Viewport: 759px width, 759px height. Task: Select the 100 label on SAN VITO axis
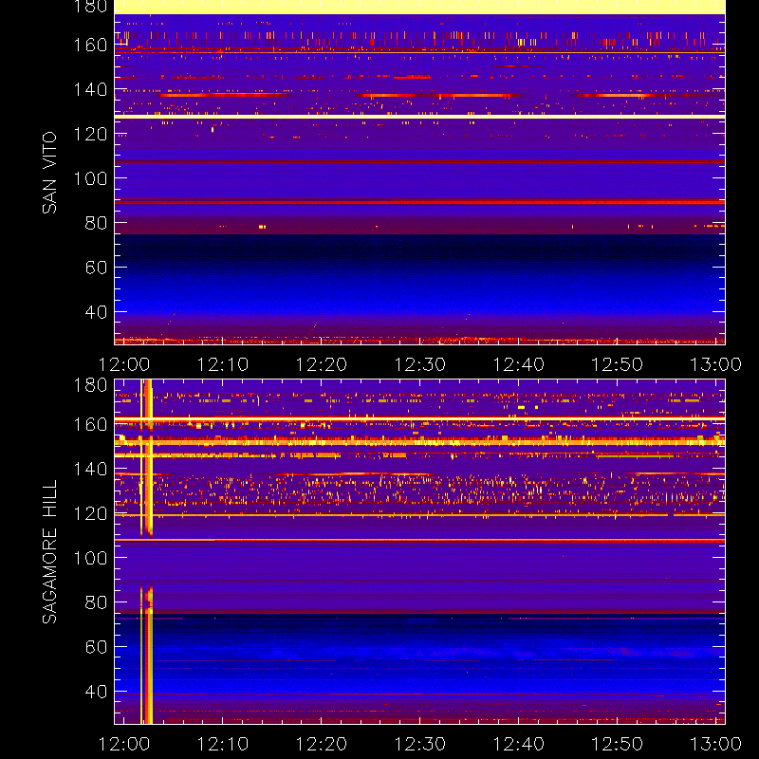(x=90, y=178)
